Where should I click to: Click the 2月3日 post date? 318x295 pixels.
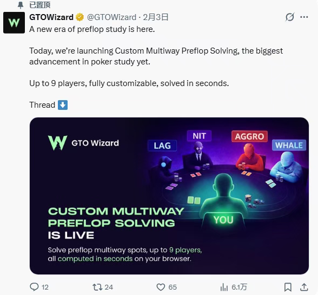pyautogui.click(x=156, y=17)
